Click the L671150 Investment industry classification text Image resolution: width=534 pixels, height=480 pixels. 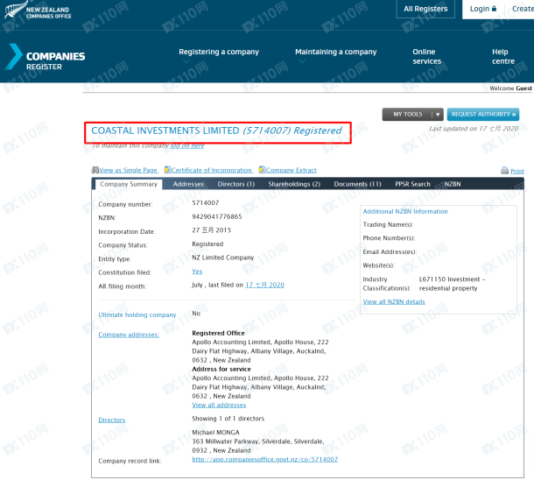coord(452,284)
